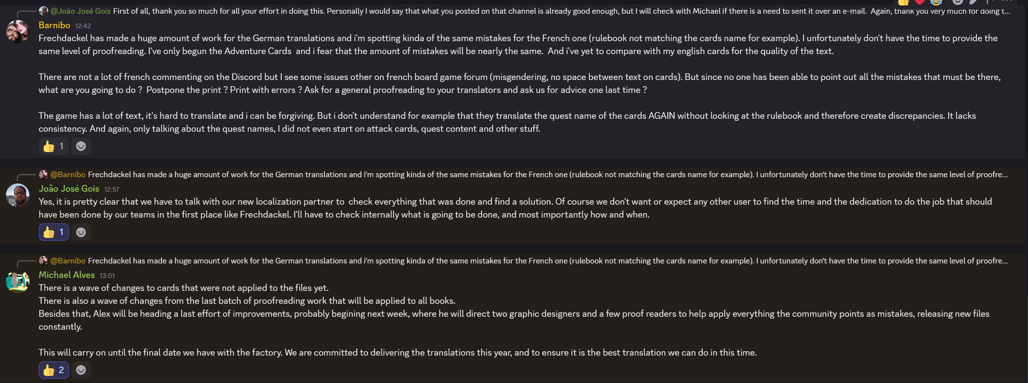Select the João José Gois username
This screenshot has width=1028, height=383.
coord(69,189)
